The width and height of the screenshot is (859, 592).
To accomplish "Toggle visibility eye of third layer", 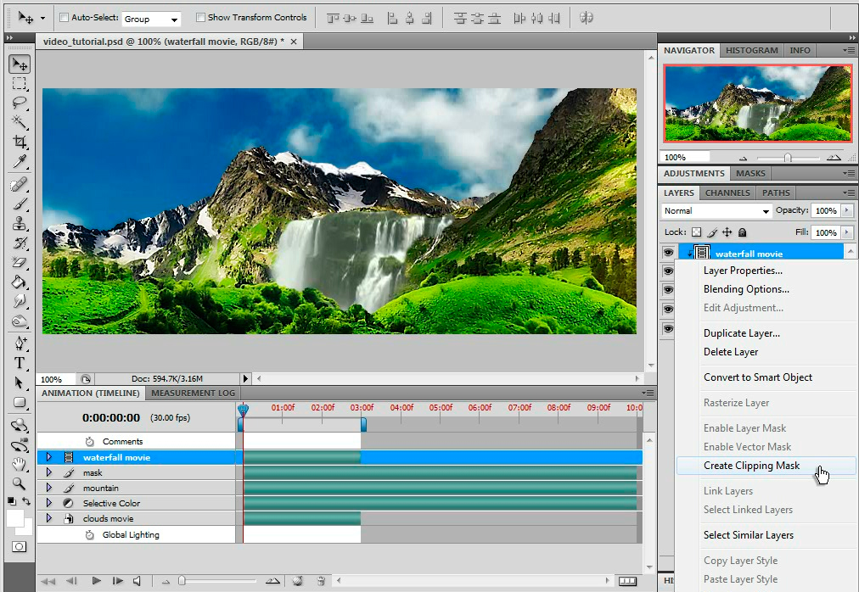I will (x=668, y=290).
